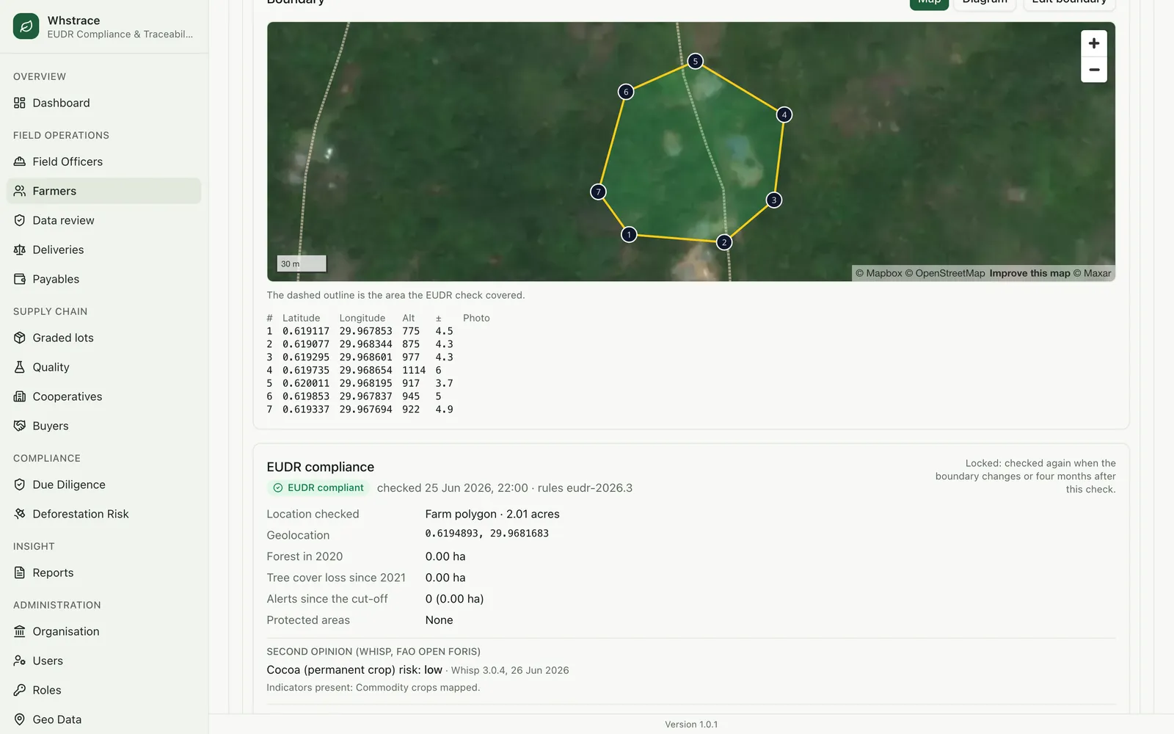The height and width of the screenshot is (734, 1174).
Task: Click the geolocation value 0.6194893, 29.9681683
Action: [487, 534]
